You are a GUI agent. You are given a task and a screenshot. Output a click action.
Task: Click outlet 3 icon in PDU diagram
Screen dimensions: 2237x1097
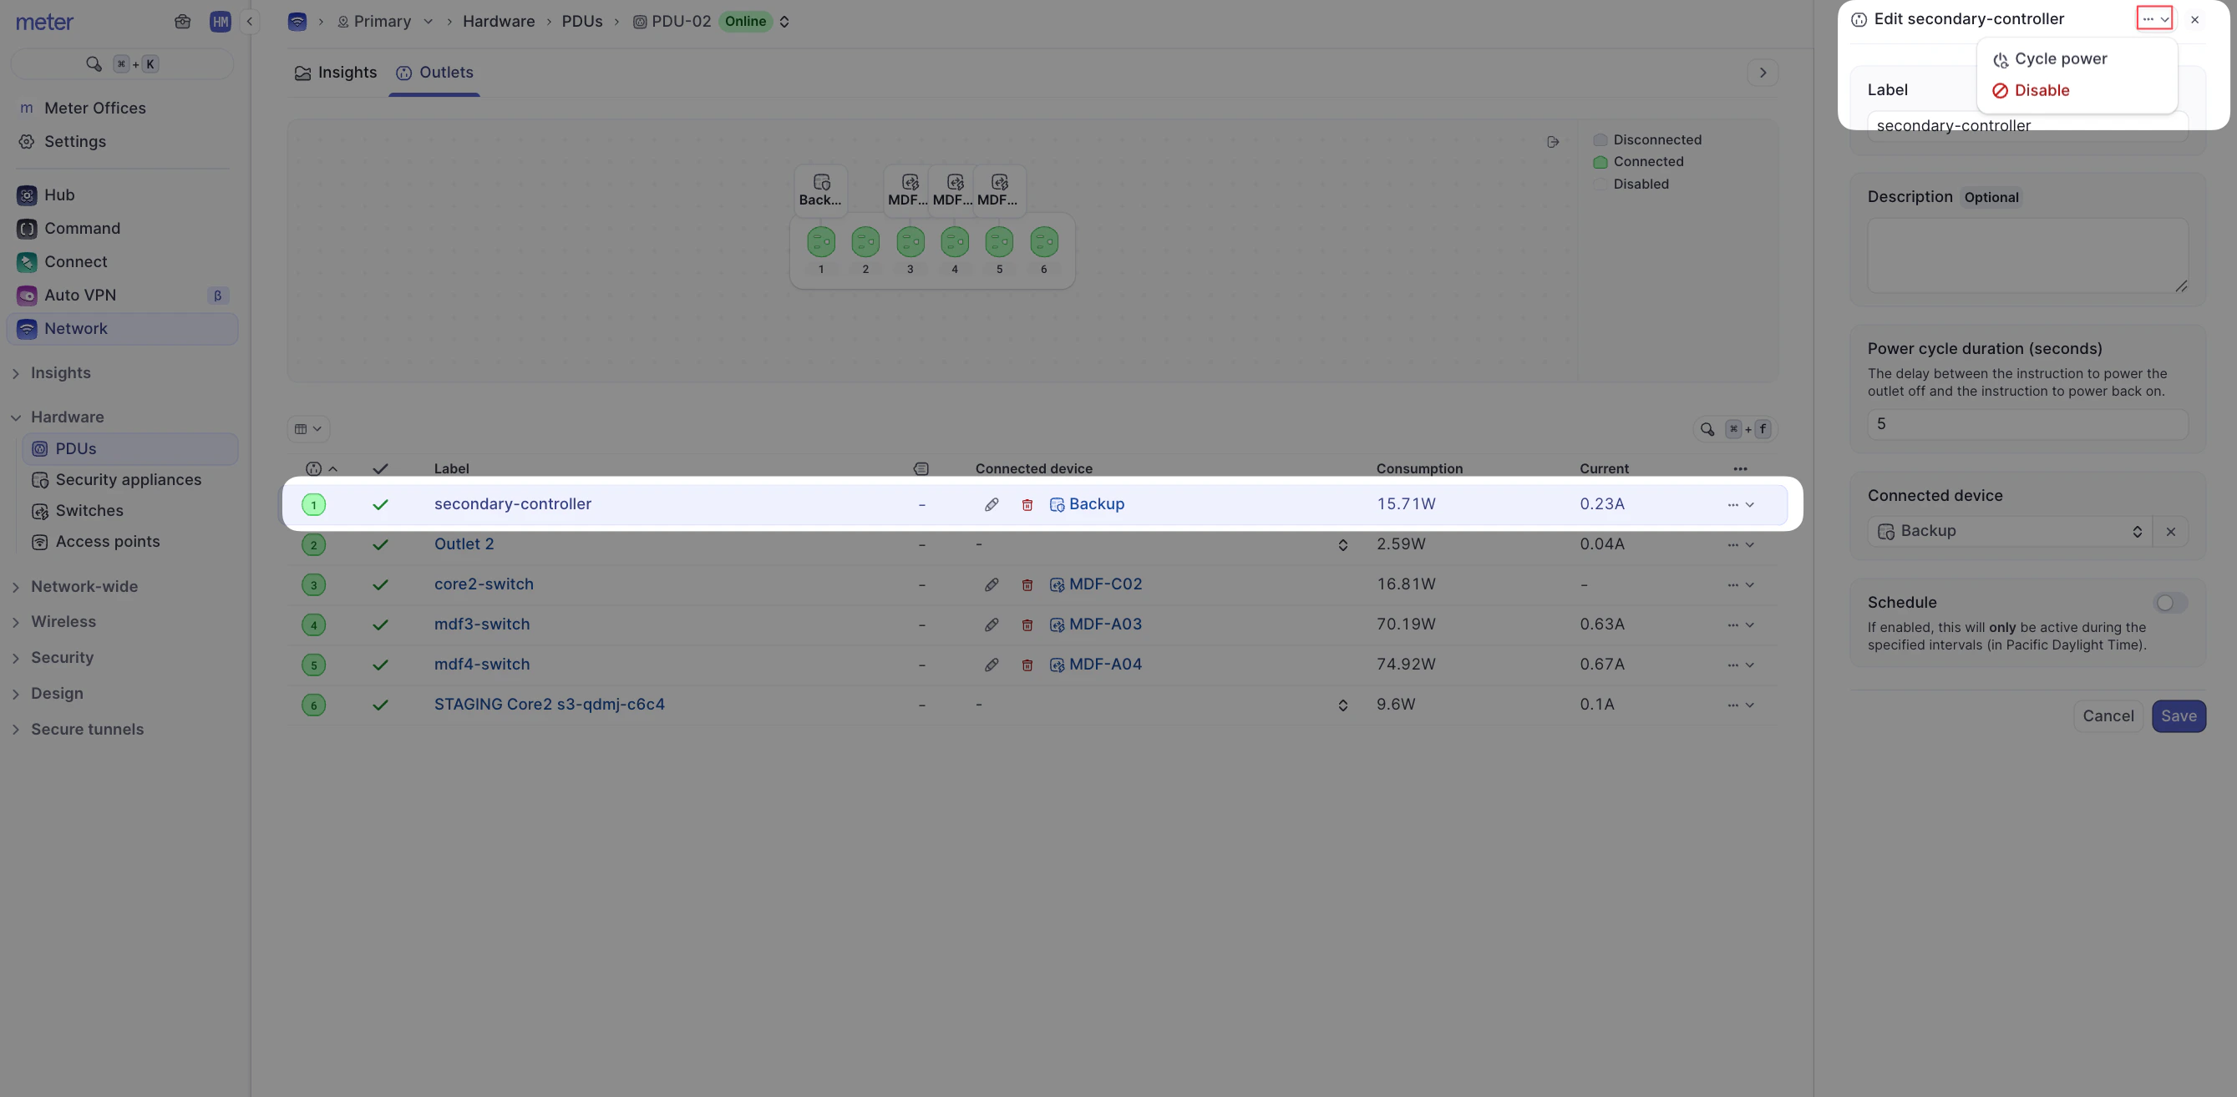click(909, 242)
